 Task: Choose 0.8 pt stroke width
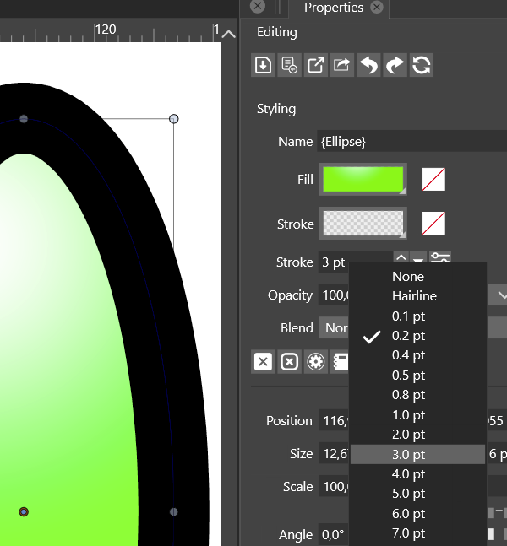click(417, 395)
